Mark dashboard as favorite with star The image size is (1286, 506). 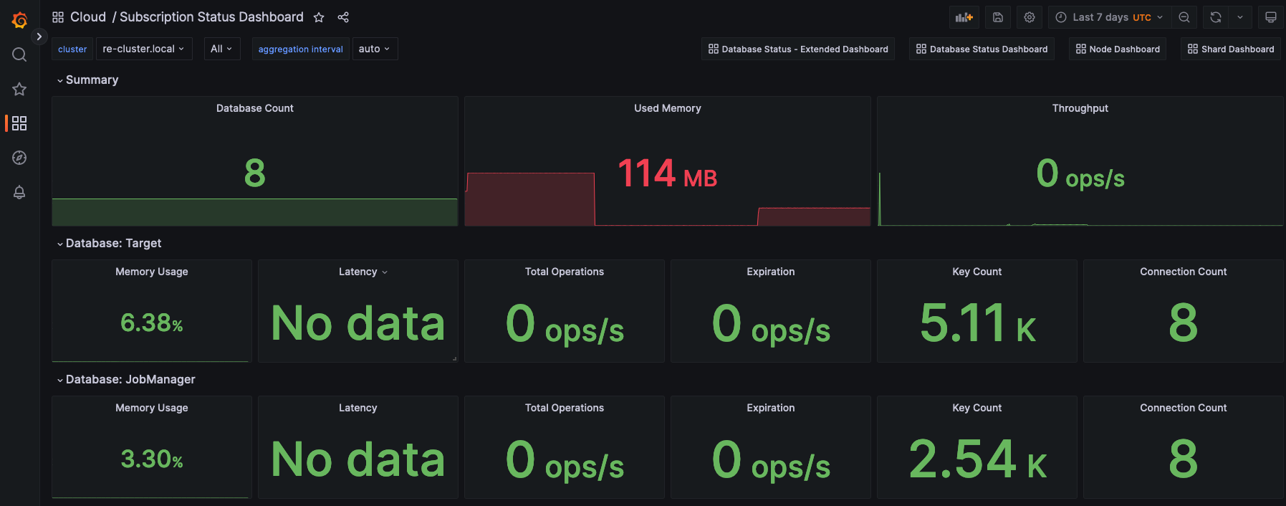click(319, 17)
